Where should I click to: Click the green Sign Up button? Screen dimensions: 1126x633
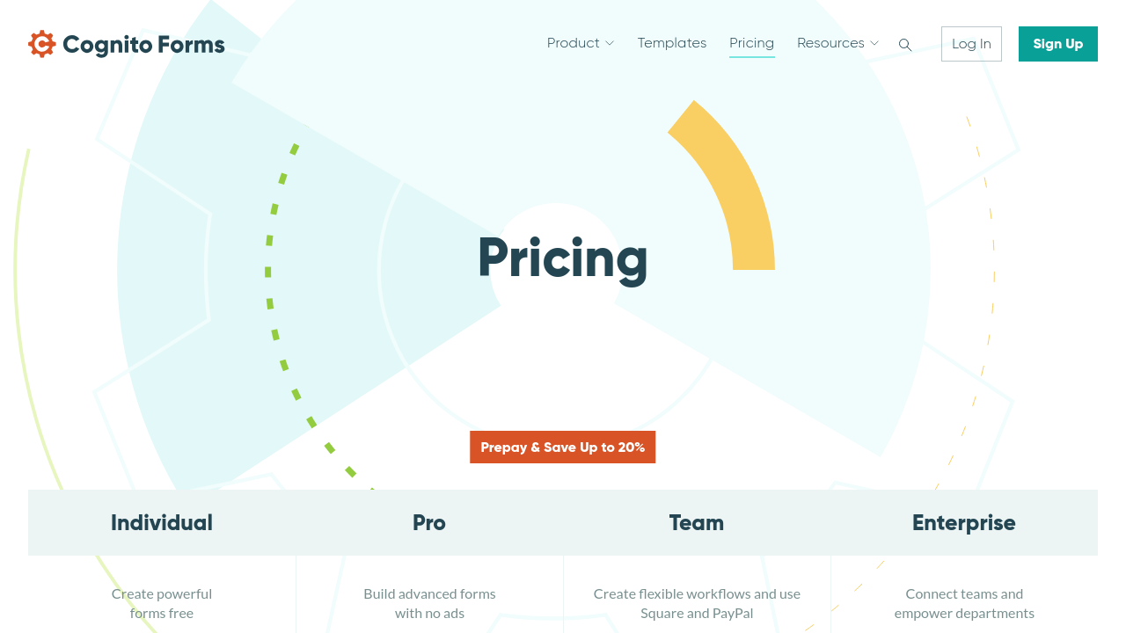pyautogui.click(x=1057, y=44)
